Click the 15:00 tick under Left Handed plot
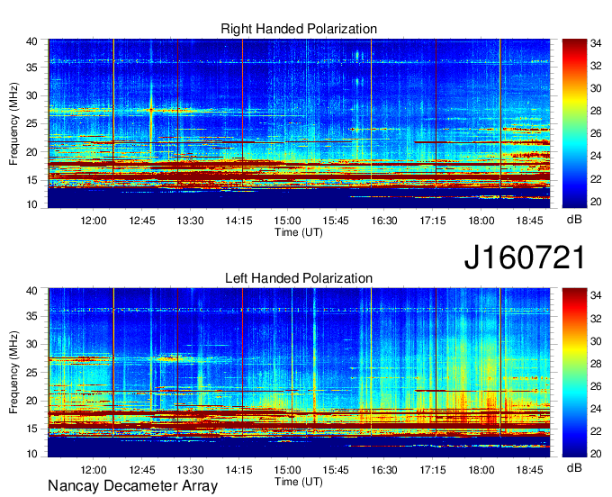Image resolution: width=612 pixels, height=497 pixels. point(287,470)
